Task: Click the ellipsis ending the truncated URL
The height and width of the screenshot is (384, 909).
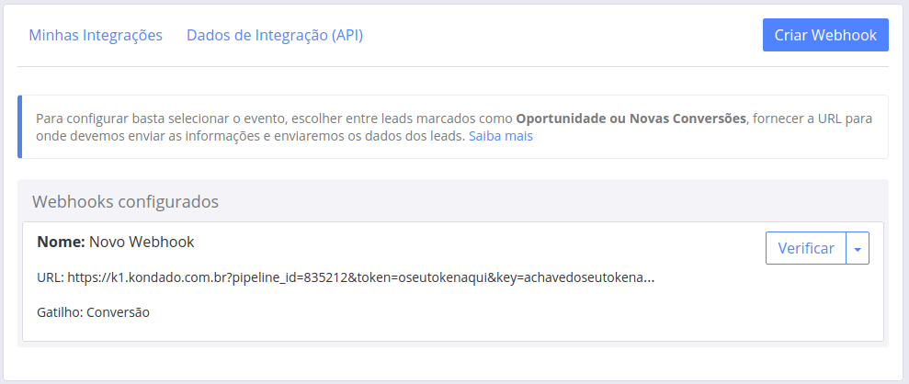Action: pyautogui.click(x=650, y=277)
